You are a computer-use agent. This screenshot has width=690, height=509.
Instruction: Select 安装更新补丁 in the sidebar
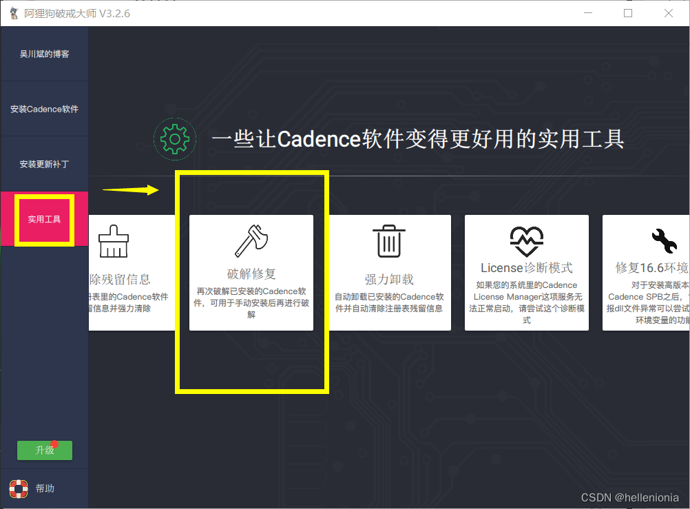tap(44, 163)
